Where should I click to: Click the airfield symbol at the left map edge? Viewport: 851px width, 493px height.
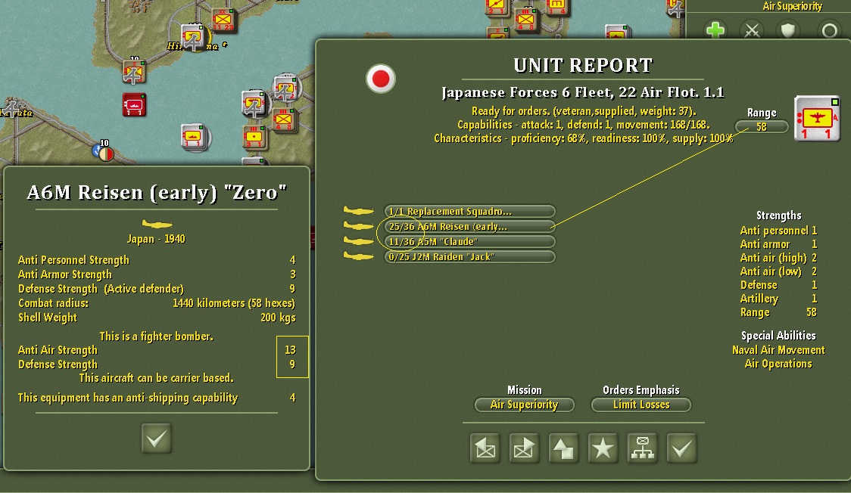point(12,109)
